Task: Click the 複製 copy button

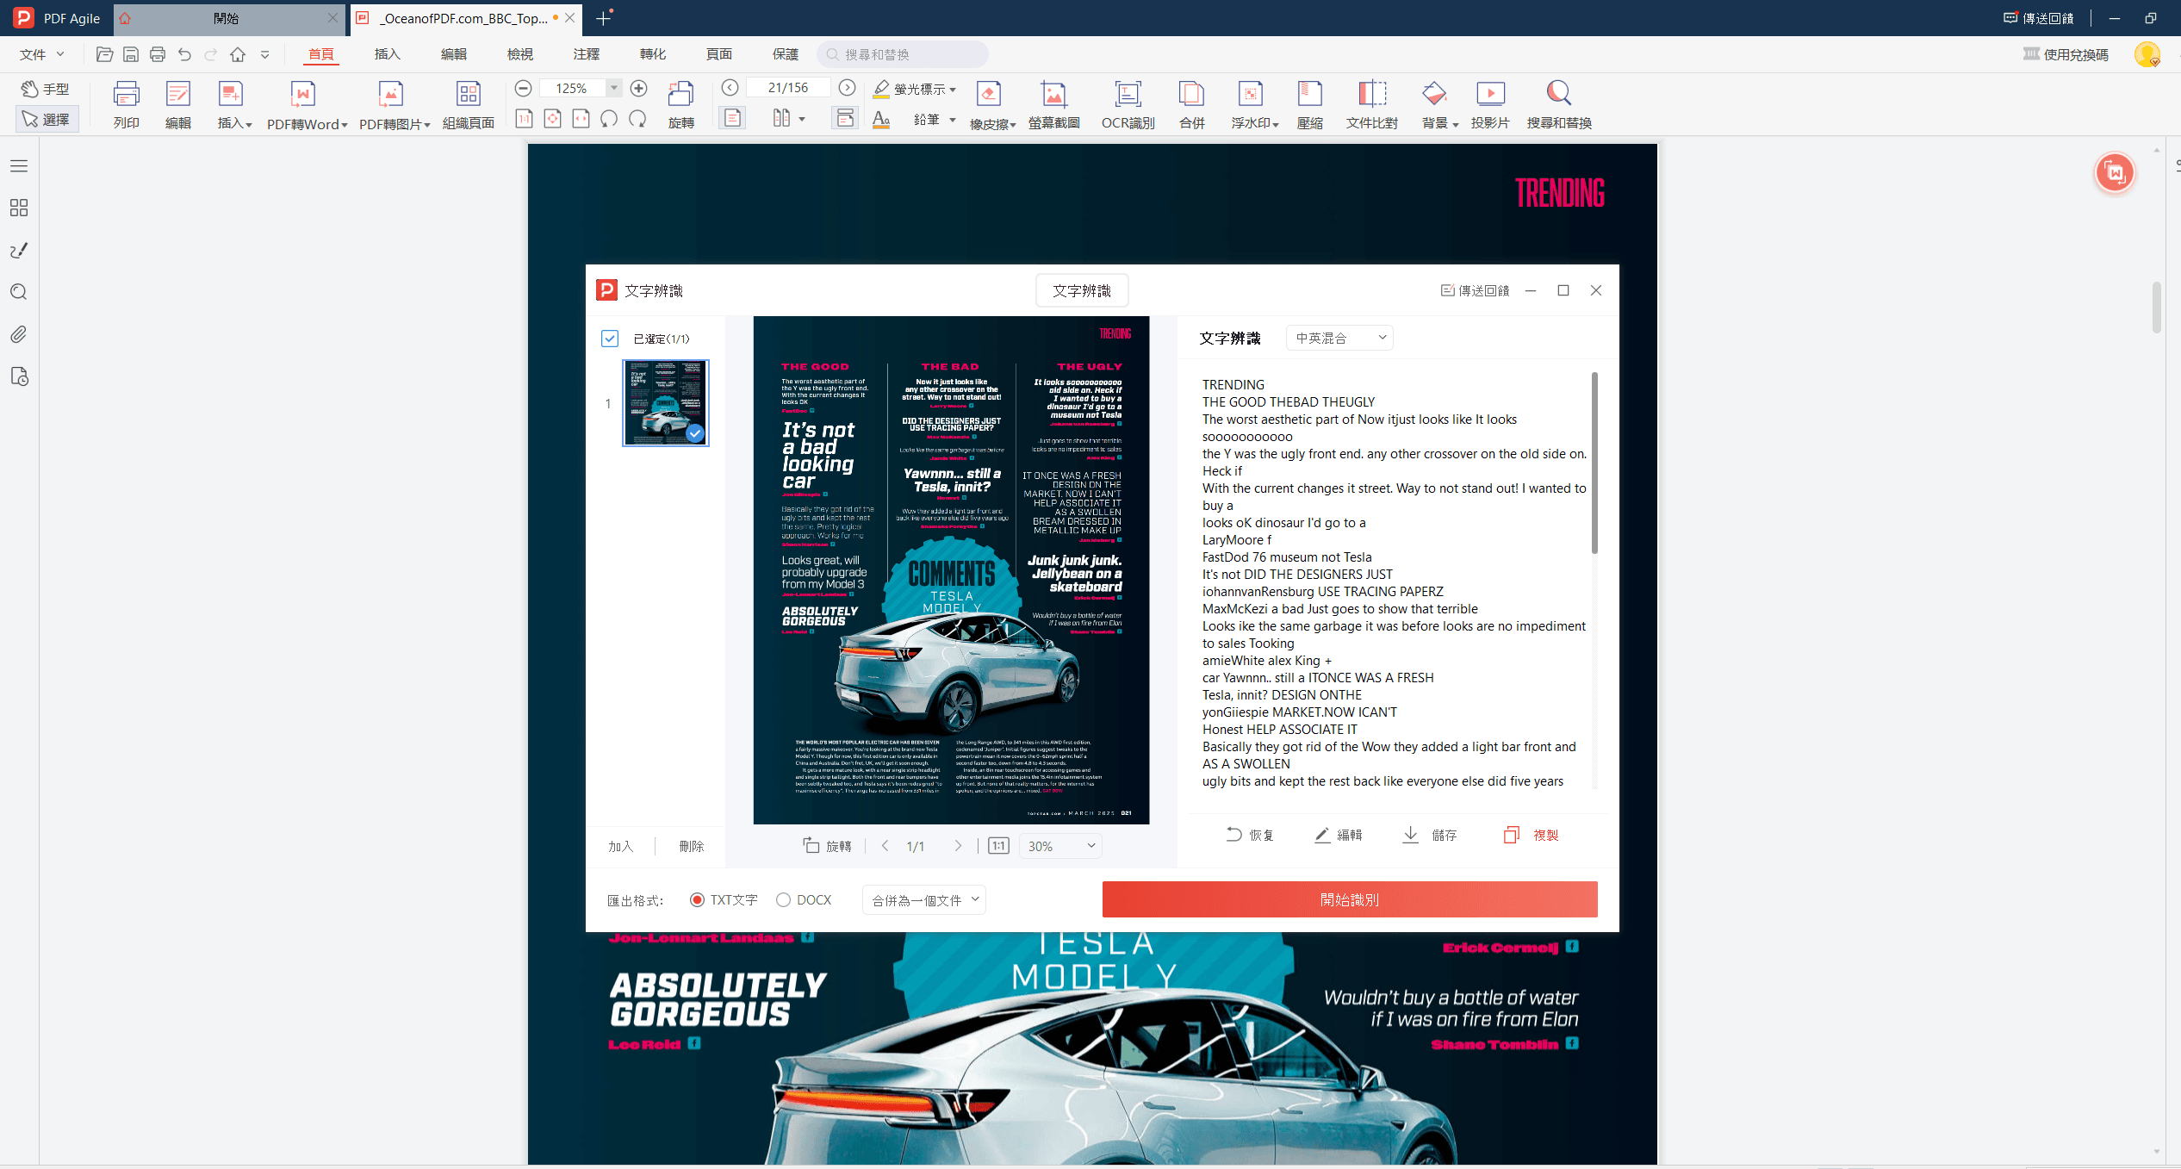Action: point(1531,835)
